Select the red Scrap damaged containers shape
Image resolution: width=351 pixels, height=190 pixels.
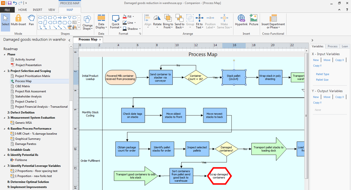219,176
